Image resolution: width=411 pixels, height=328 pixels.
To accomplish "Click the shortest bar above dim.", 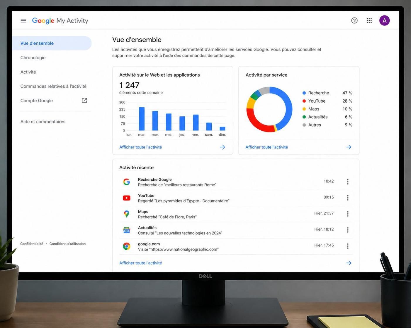I will pyautogui.click(x=223, y=129).
